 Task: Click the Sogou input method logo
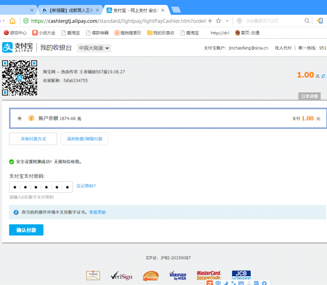pos(210,283)
